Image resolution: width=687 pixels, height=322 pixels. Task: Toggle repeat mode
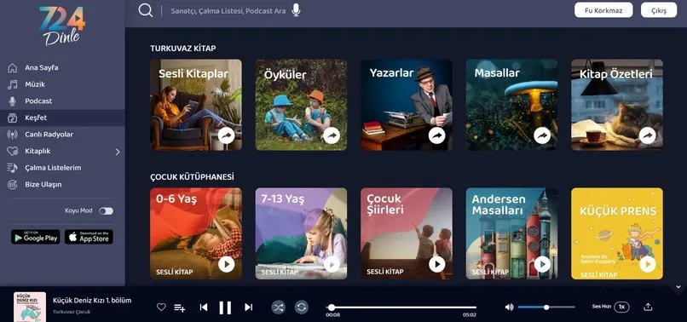pos(302,308)
